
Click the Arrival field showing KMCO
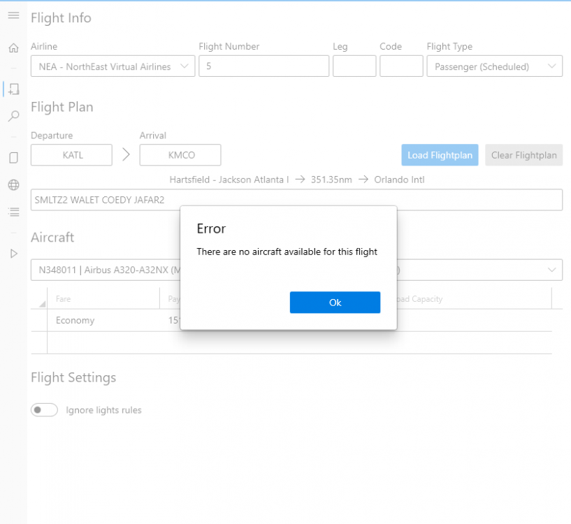click(180, 155)
